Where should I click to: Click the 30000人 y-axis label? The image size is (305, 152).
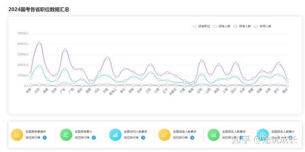coord(23,54)
